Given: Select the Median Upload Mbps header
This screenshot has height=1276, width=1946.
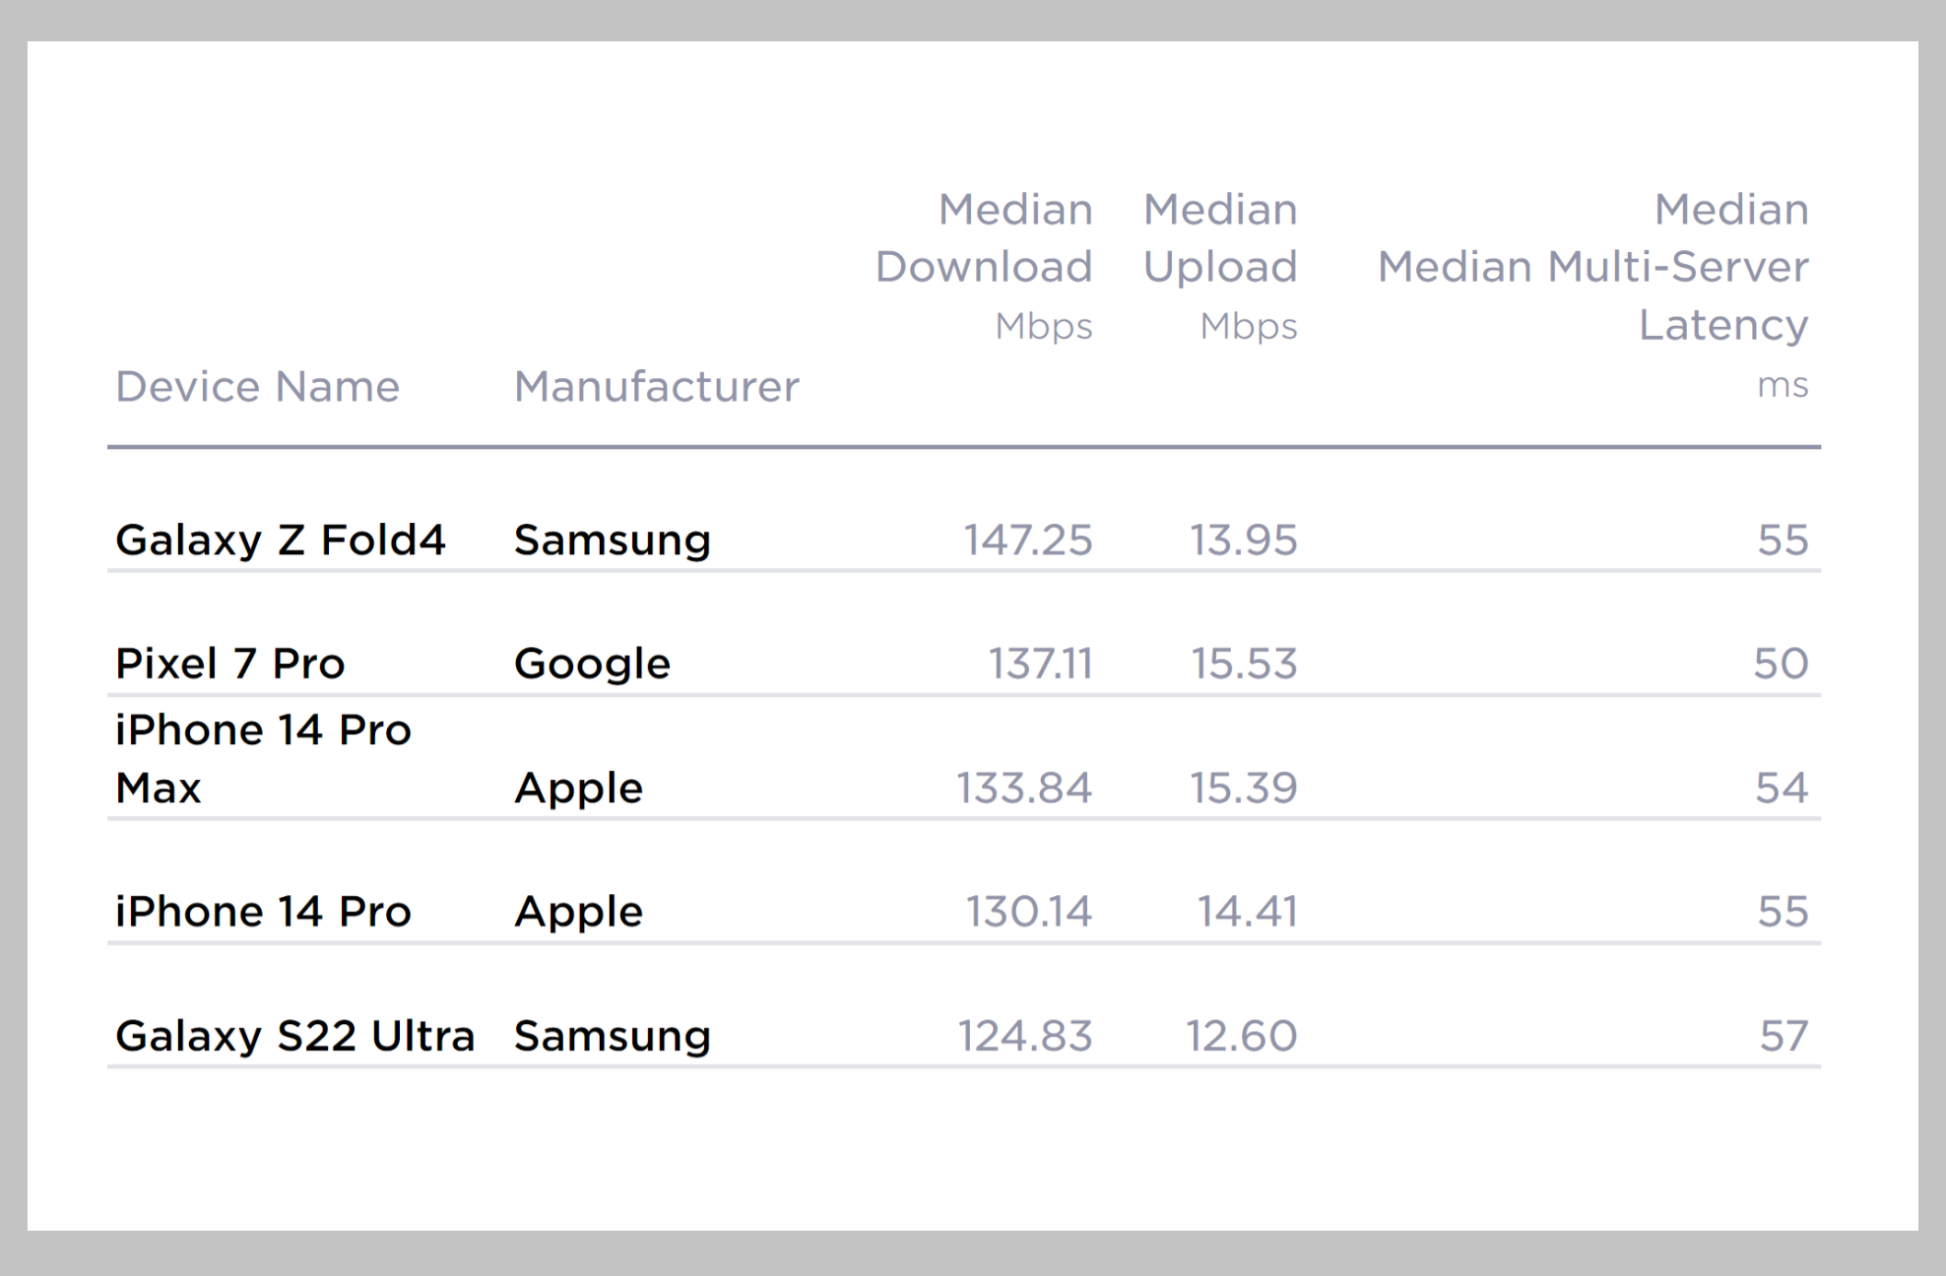Looking at the screenshot, I should (x=1220, y=266).
